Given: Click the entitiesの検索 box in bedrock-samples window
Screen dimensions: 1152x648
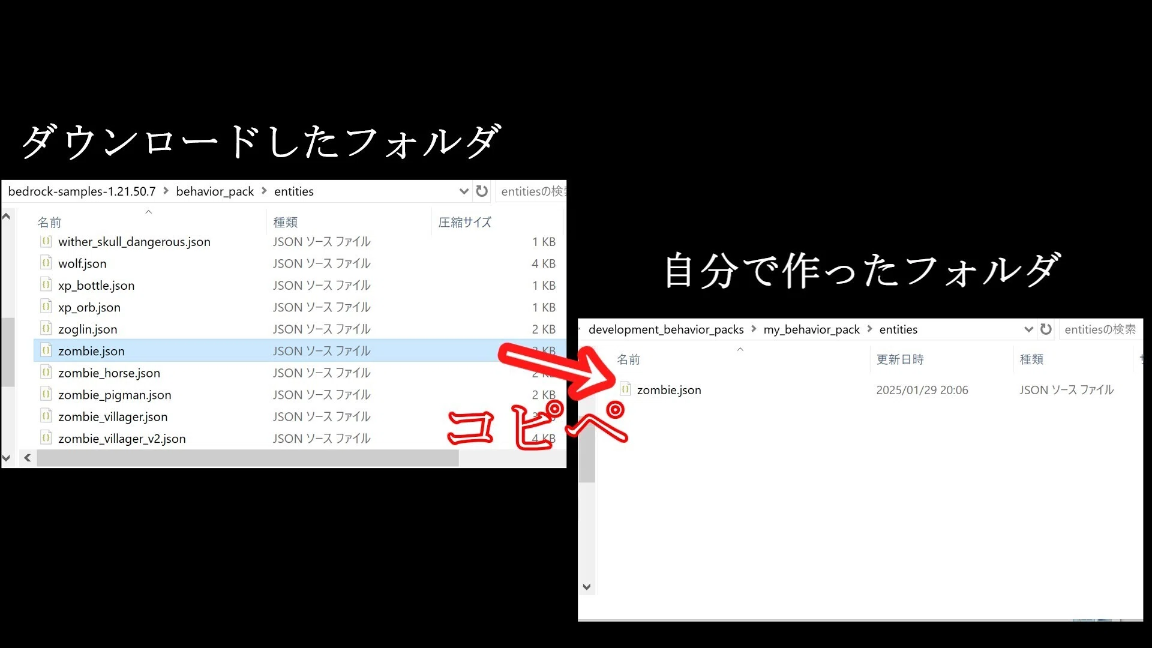Looking at the screenshot, I should coord(532,191).
